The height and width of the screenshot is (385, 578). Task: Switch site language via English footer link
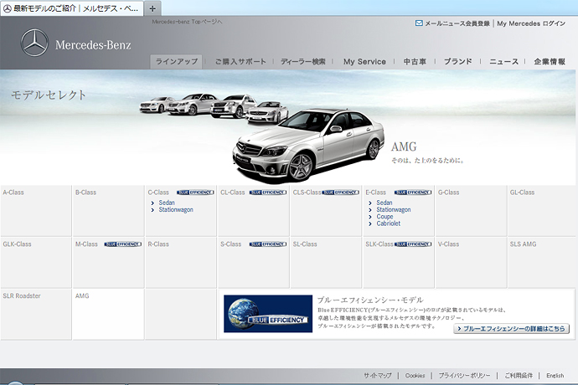(555, 376)
